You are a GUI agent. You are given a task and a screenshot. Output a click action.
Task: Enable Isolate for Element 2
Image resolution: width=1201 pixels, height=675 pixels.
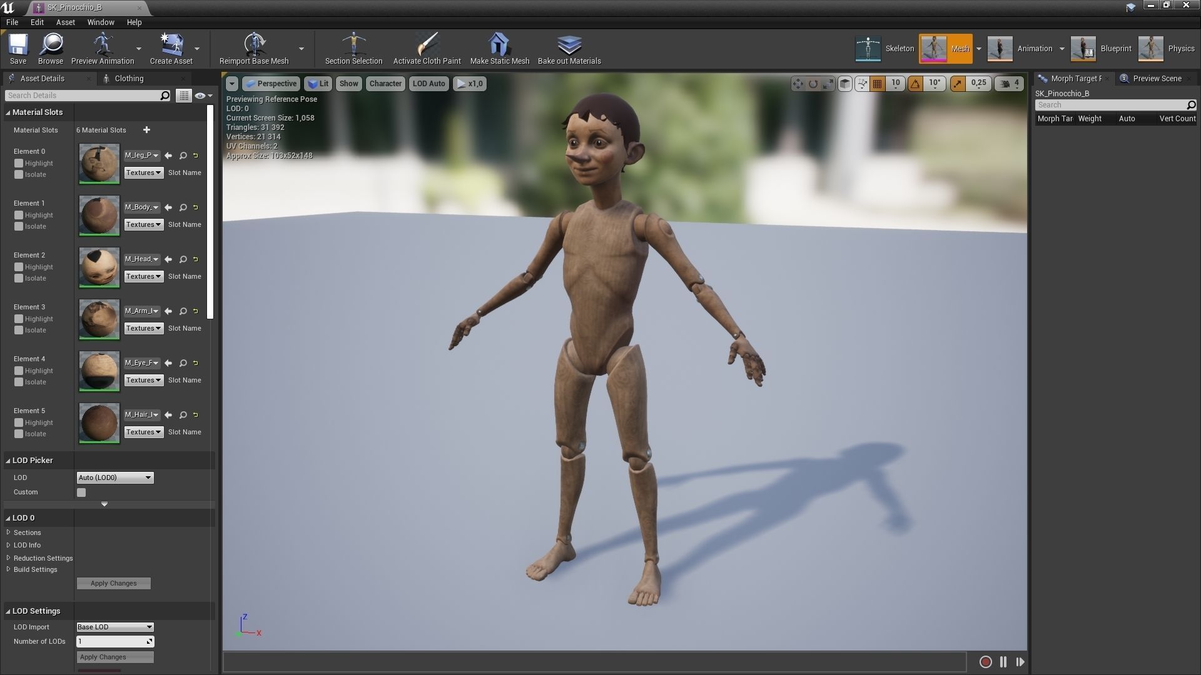(19, 278)
